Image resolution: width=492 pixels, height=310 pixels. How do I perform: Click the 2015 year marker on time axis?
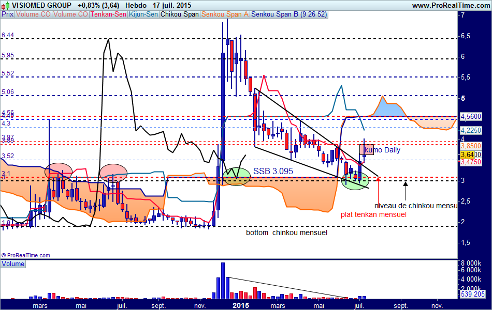241,305
